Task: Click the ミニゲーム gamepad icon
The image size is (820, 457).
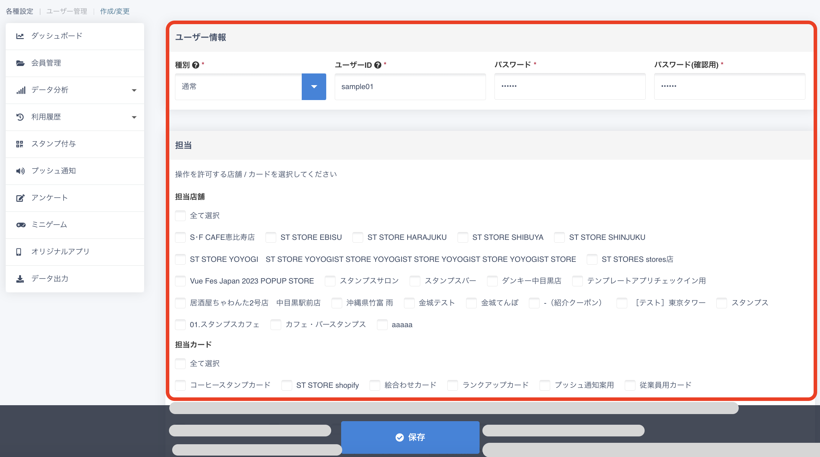Action: tap(21, 225)
